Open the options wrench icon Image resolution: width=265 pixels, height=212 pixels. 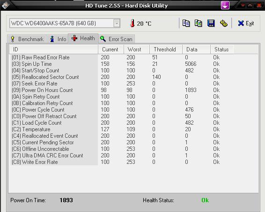click(x=224, y=23)
